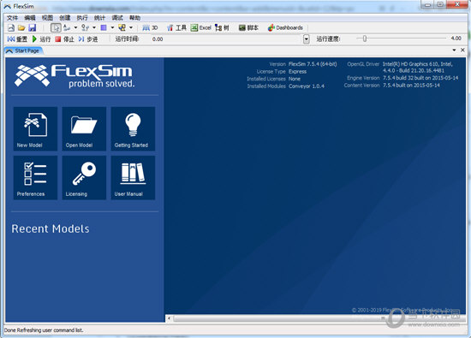Click the FlexSim title bar icon
Screen dimensions: 471x338
point(8,6)
